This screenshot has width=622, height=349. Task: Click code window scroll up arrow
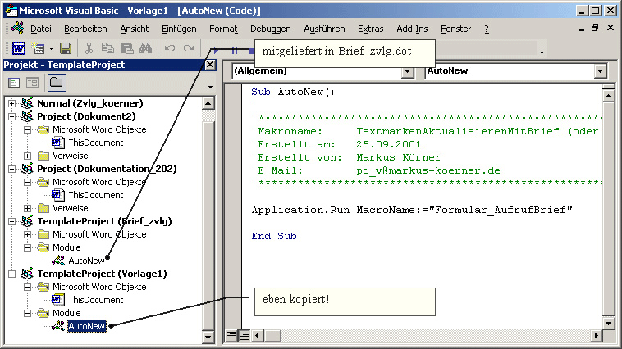[x=608, y=96]
